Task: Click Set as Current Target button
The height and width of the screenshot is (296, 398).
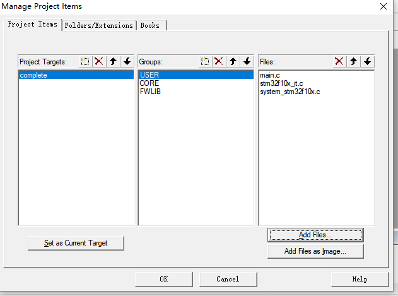Action: coord(76,243)
